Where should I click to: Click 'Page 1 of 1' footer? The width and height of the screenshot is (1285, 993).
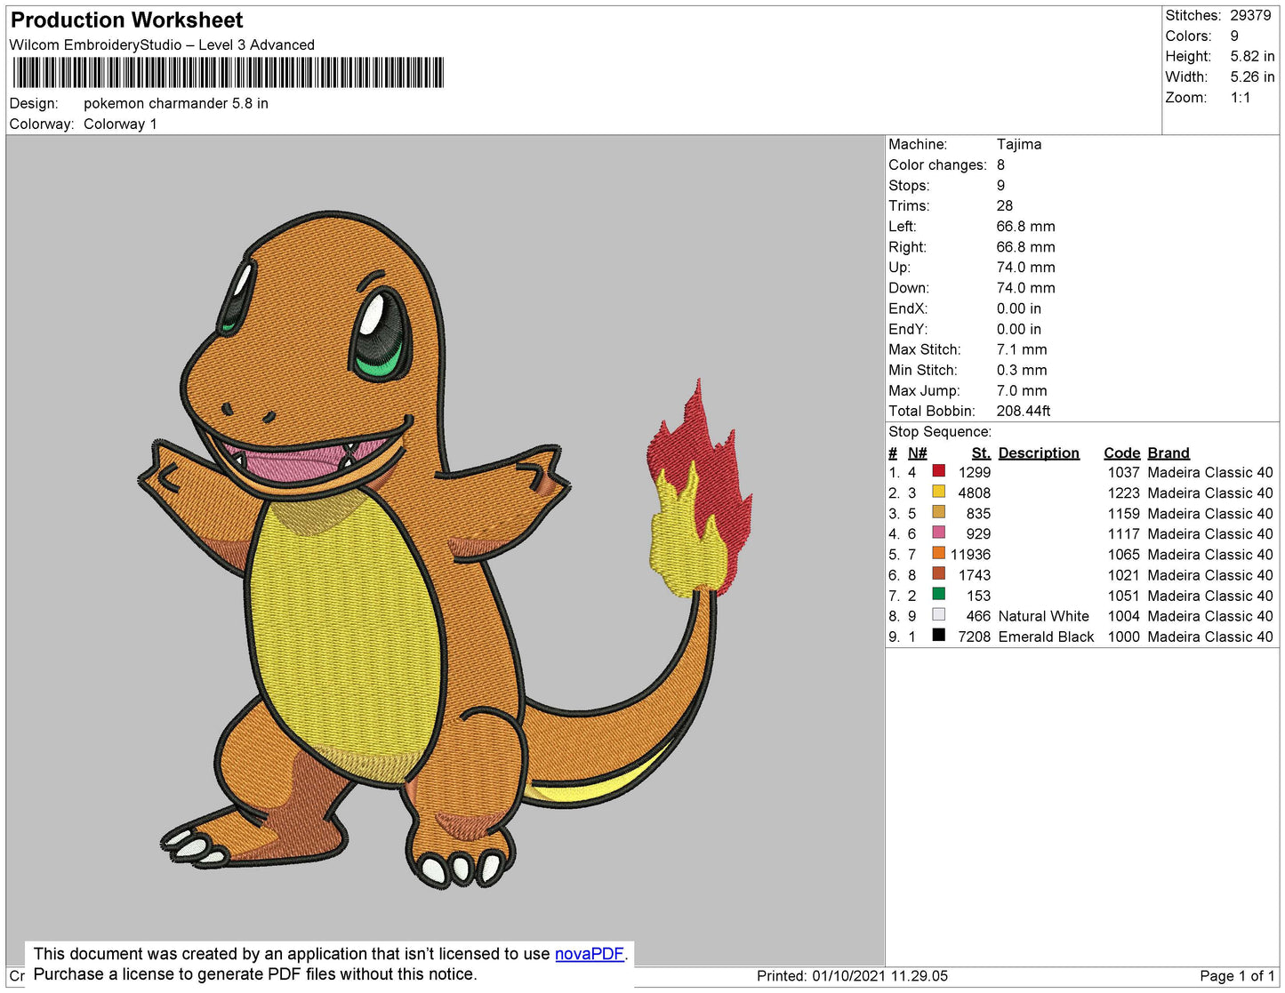tap(1237, 975)
